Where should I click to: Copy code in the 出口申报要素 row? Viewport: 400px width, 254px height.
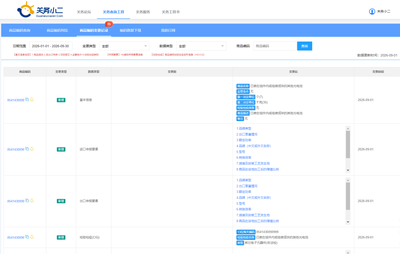tap(27, 201)
